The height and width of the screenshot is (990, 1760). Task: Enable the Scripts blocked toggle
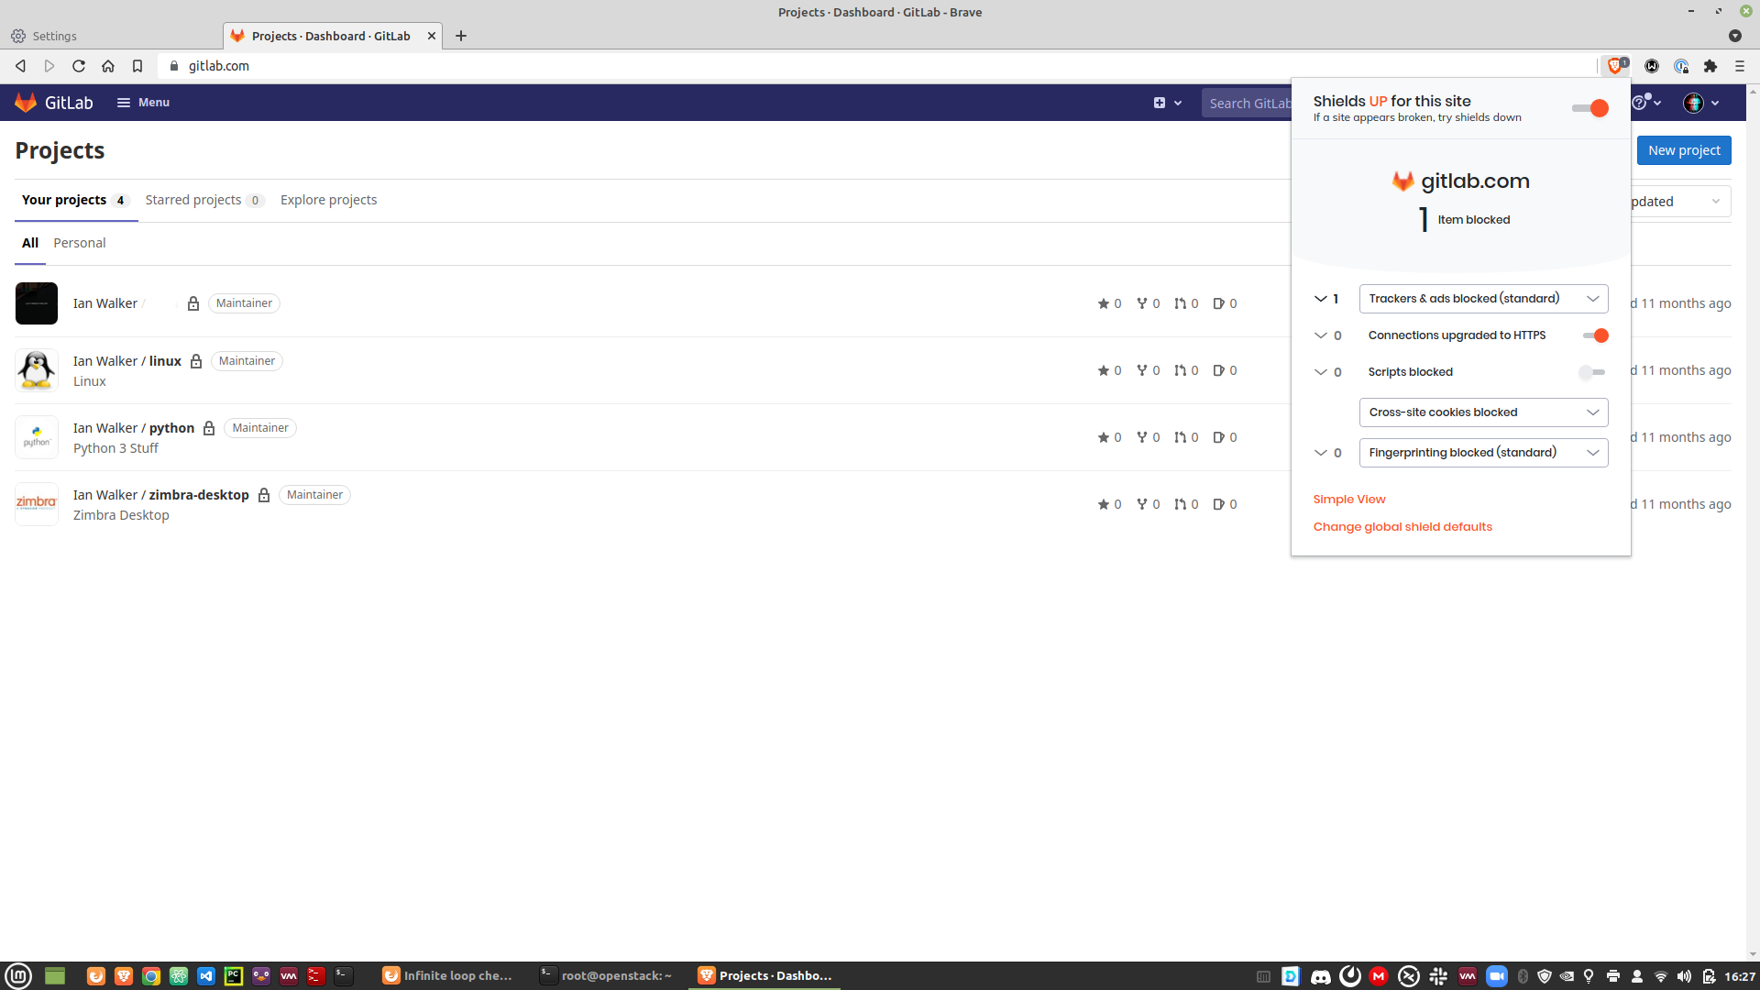(x=1592, y=372)
